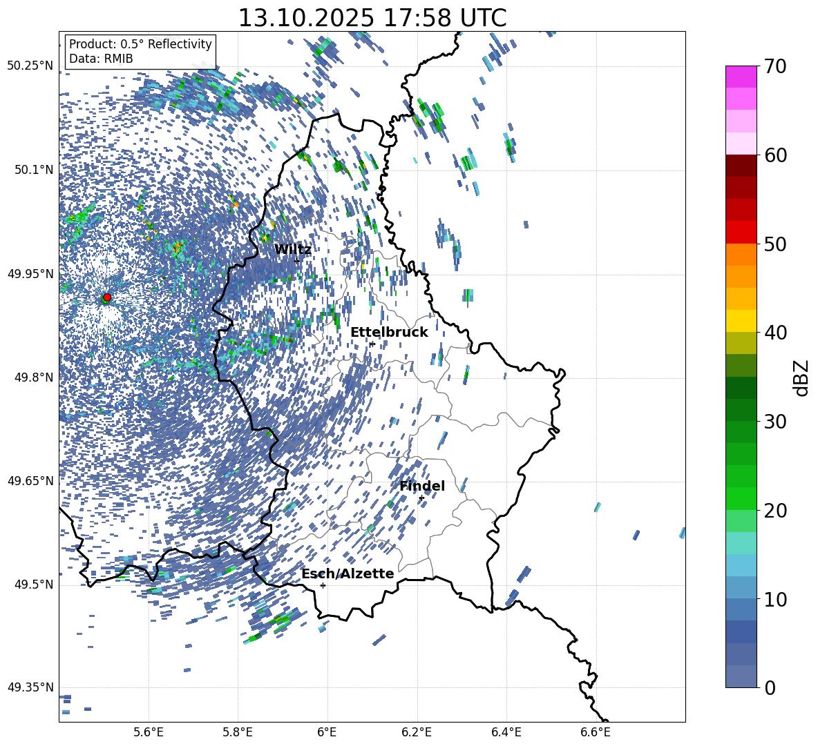Viewport: 818px width, 746px height.
Task: Click the Esch/Alzette station cross marker
Action: coord(323,585)
